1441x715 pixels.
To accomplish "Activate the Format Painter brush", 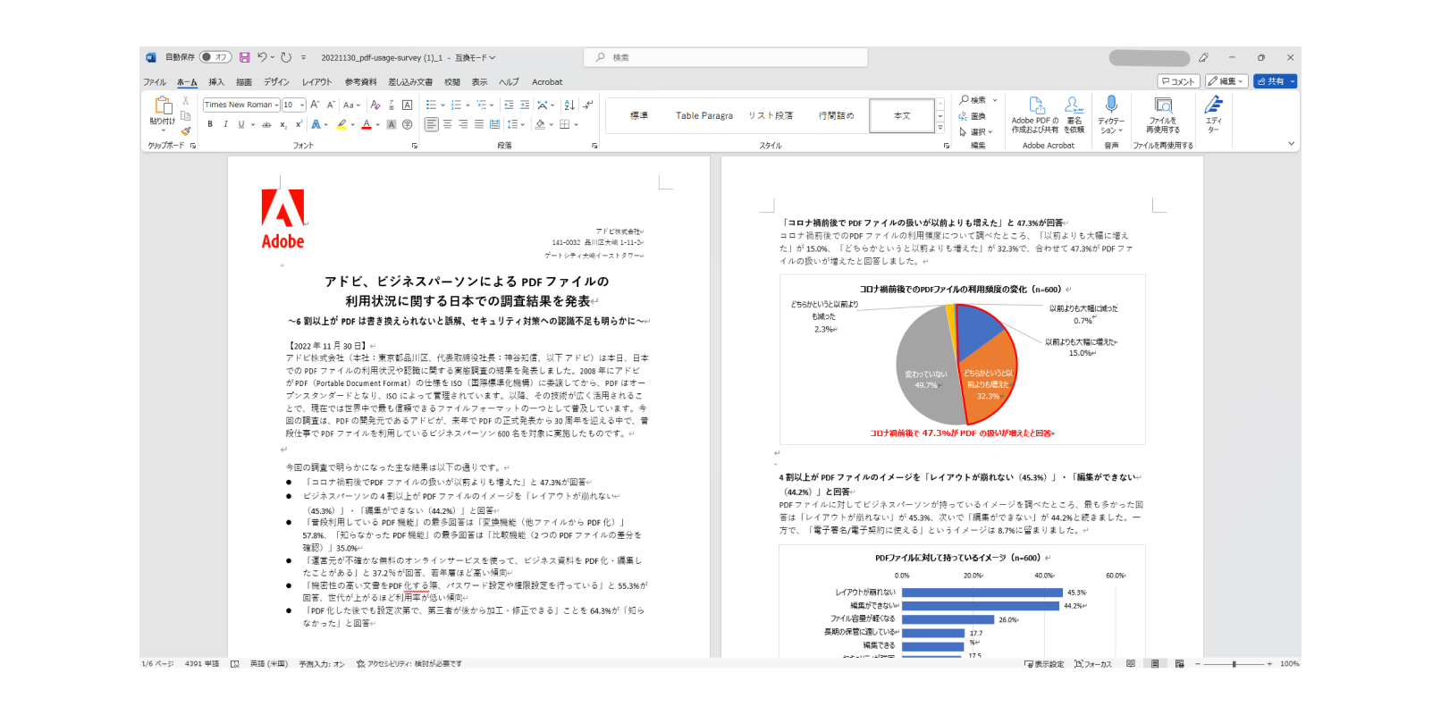I will pos(186,130).
